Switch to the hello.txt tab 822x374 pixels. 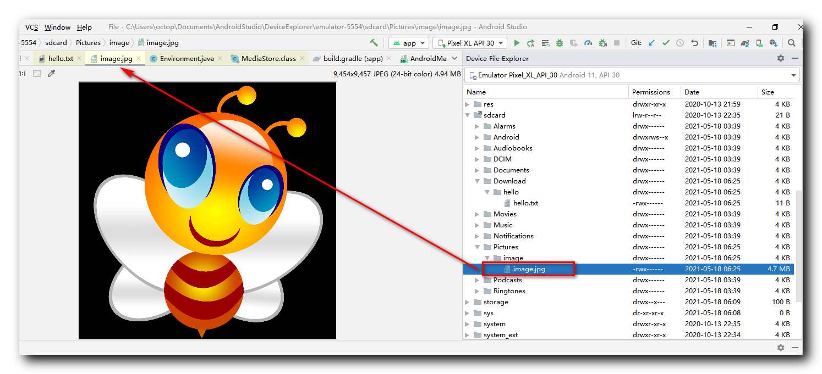click(x=61, y=58)
